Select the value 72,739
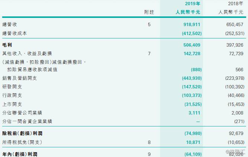The width and height of the screenshot is (248, 157). [x=236, y=54]
